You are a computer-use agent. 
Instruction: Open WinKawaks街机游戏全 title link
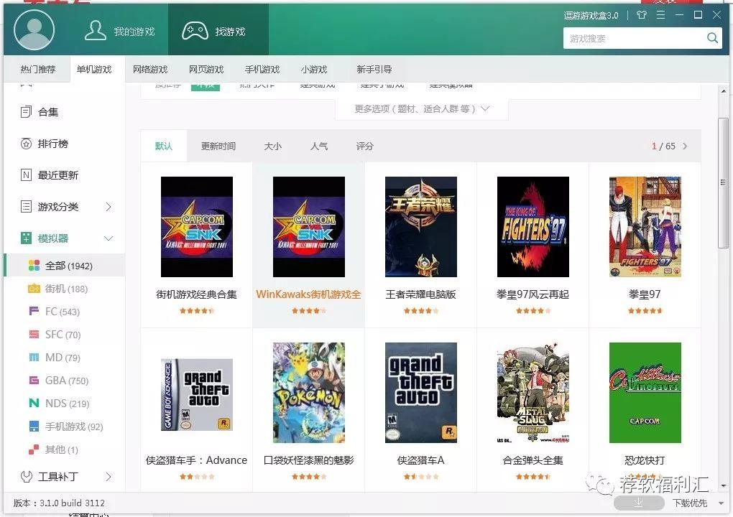(308, 294)
